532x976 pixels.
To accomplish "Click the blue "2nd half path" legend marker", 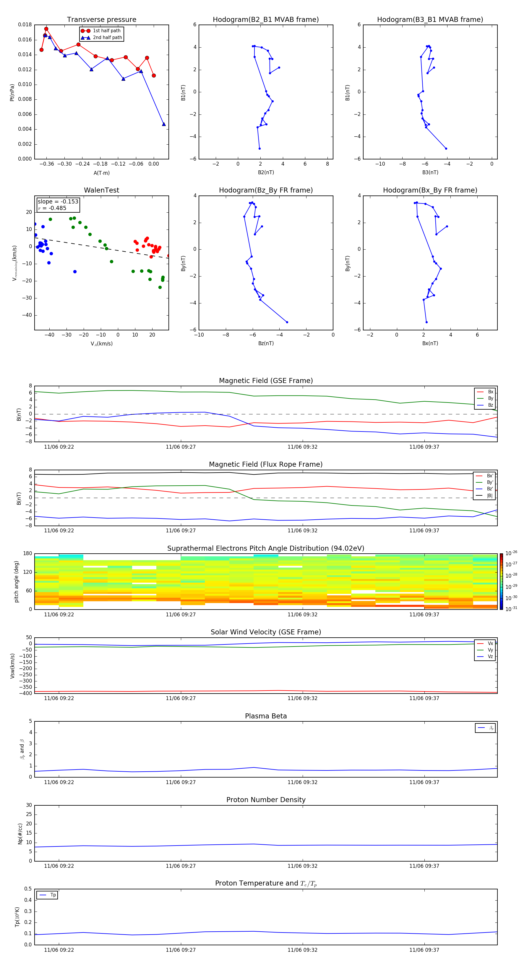I will [85, 38].
